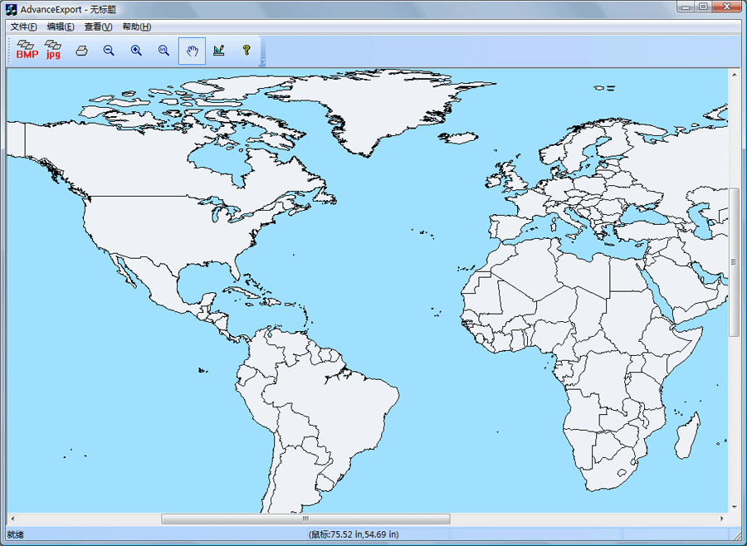The image size is (747, 546).
Task: Toggle the hand pan tool
Action: click(x=192, y=51)
